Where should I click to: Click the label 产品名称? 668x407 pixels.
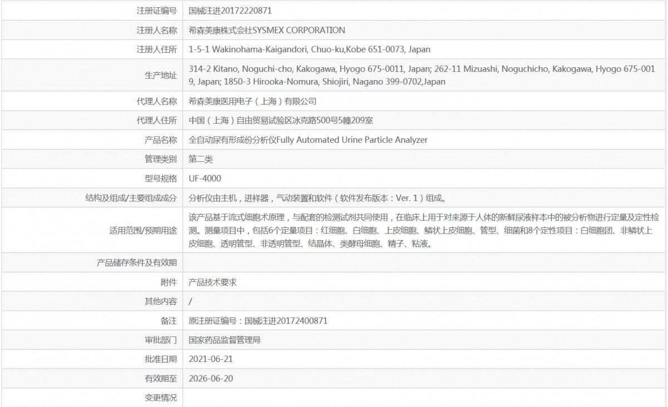coord(160,140)
